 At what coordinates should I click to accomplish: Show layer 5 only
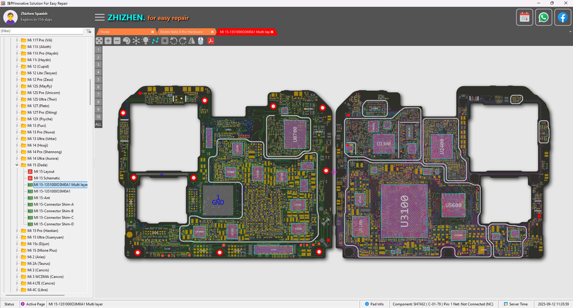98,79
